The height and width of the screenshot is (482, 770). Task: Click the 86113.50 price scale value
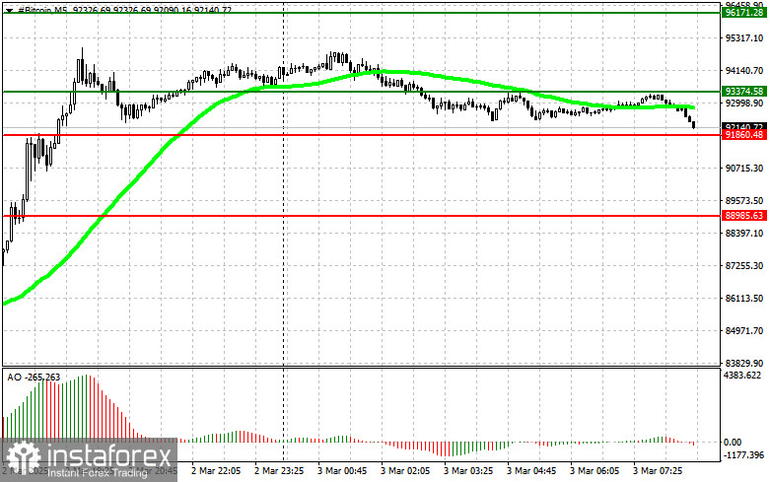pyautogui.click(x=744, y=299)
